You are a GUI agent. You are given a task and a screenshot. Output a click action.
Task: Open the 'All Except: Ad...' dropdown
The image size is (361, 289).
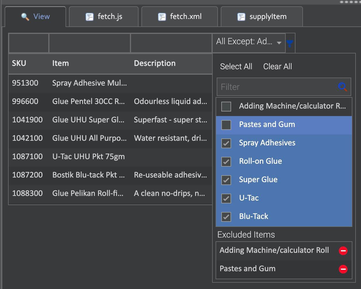click(248, 42)
